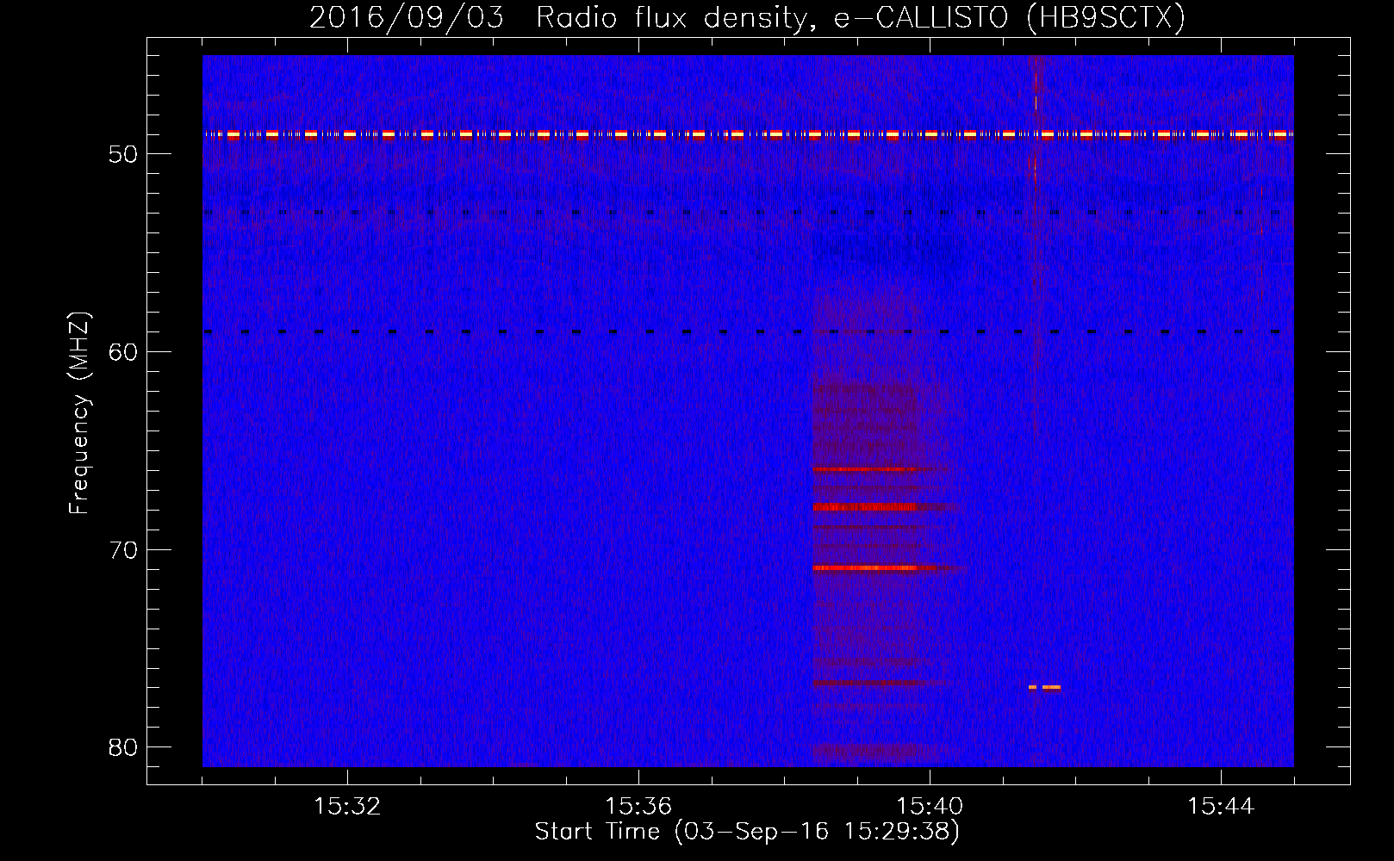Click the '15:40' time tick label

tap(930, 807)
